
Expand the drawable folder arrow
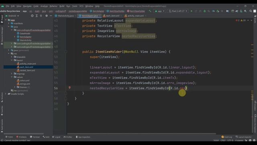(12, 57)
